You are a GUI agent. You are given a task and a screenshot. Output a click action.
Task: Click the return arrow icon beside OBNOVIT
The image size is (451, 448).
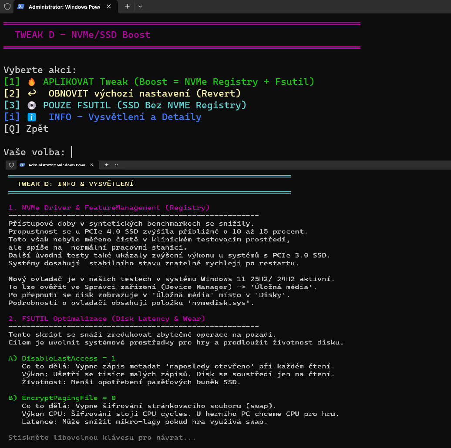coord(32,94)
